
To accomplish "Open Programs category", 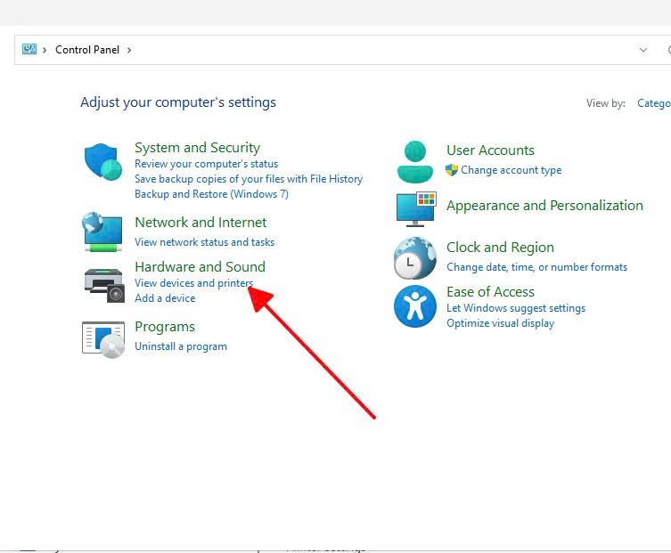I will click(x=165, y=327).
